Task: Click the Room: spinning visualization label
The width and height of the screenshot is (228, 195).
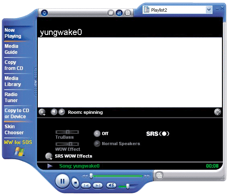Action: tap(85, 112)
